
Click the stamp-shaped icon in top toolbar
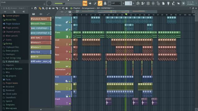click(105, 3)
